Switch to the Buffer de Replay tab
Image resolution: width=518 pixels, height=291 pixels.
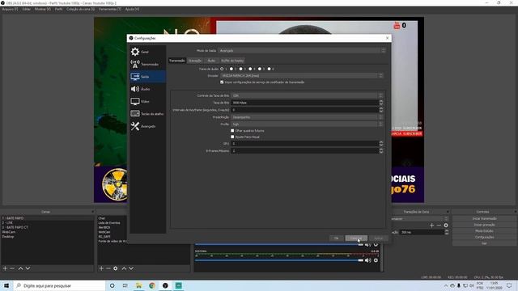point(232,61)
